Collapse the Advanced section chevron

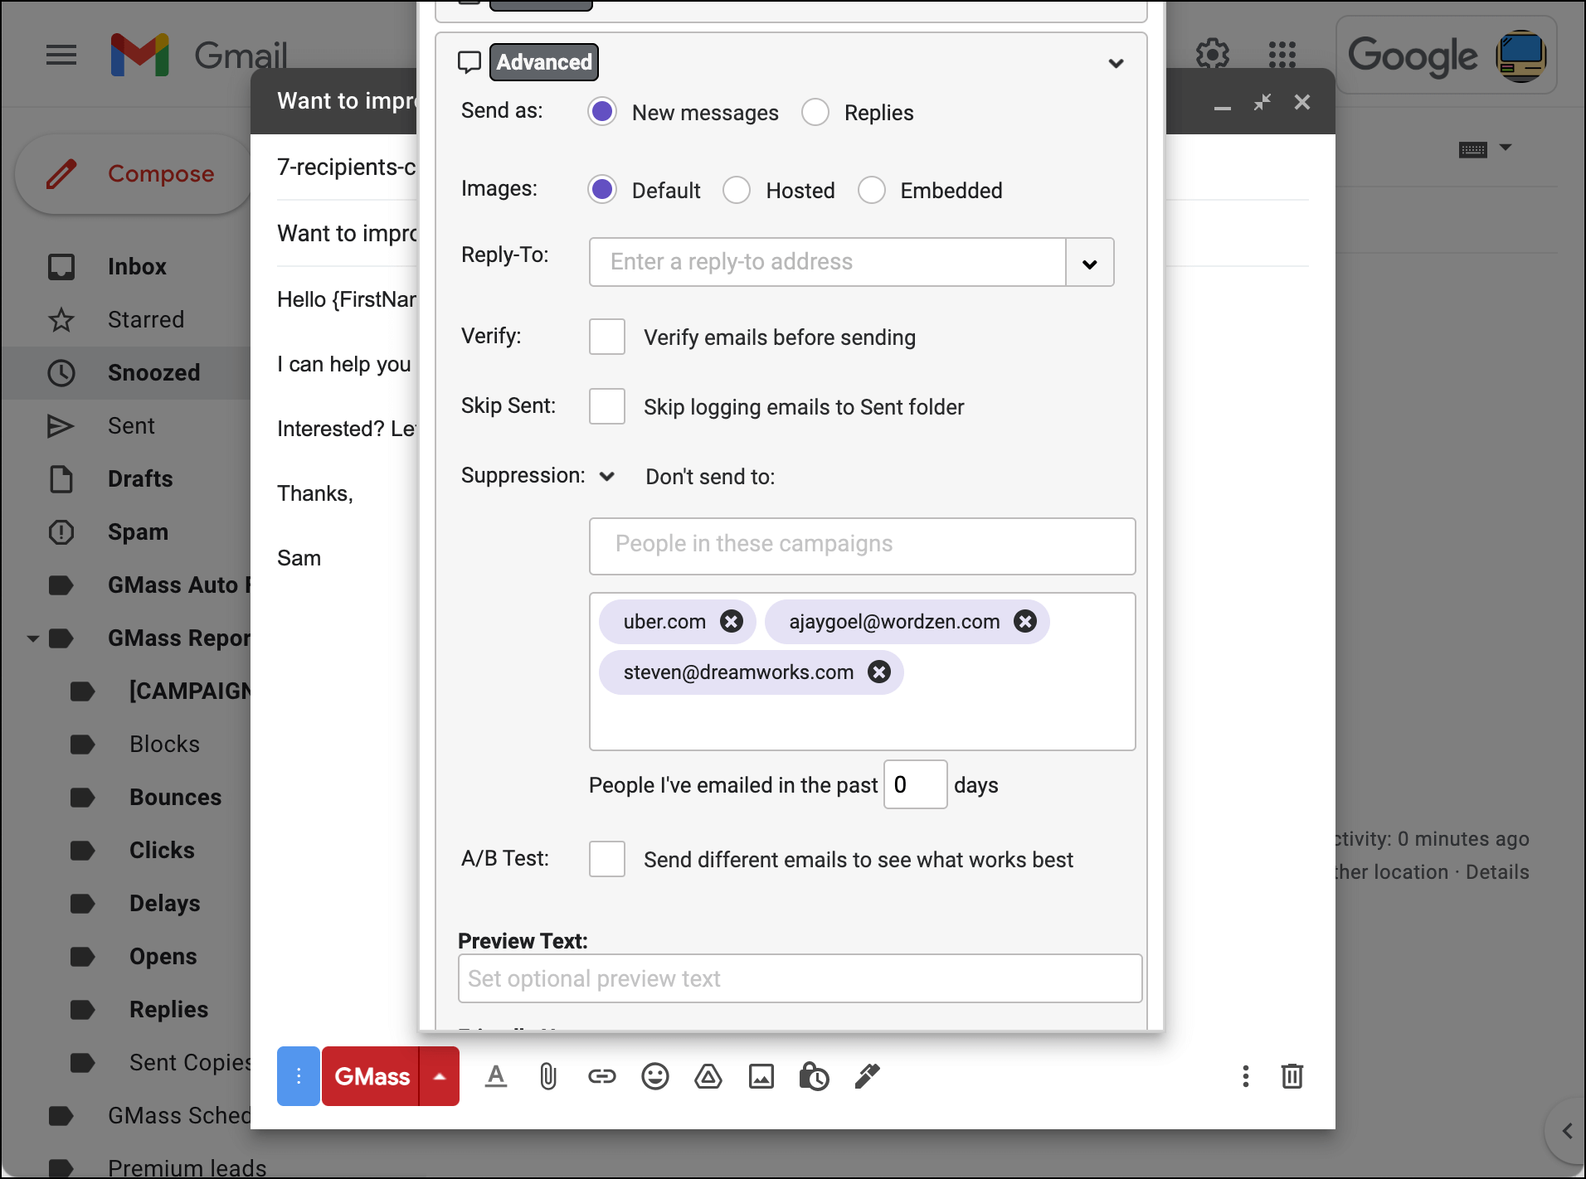coord(1117,63)
